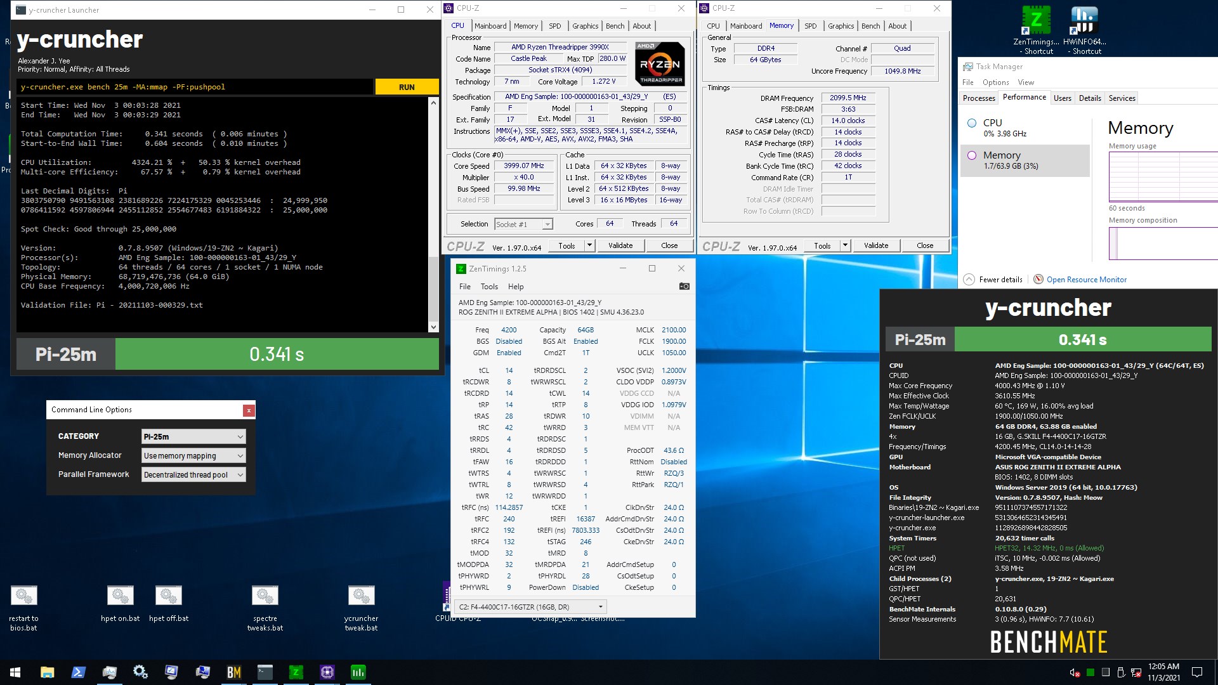Viewport: 1218px width, 685px height.
Task: Open the ZenTimings DIMM module dropdown
Action: coord(530,607)
